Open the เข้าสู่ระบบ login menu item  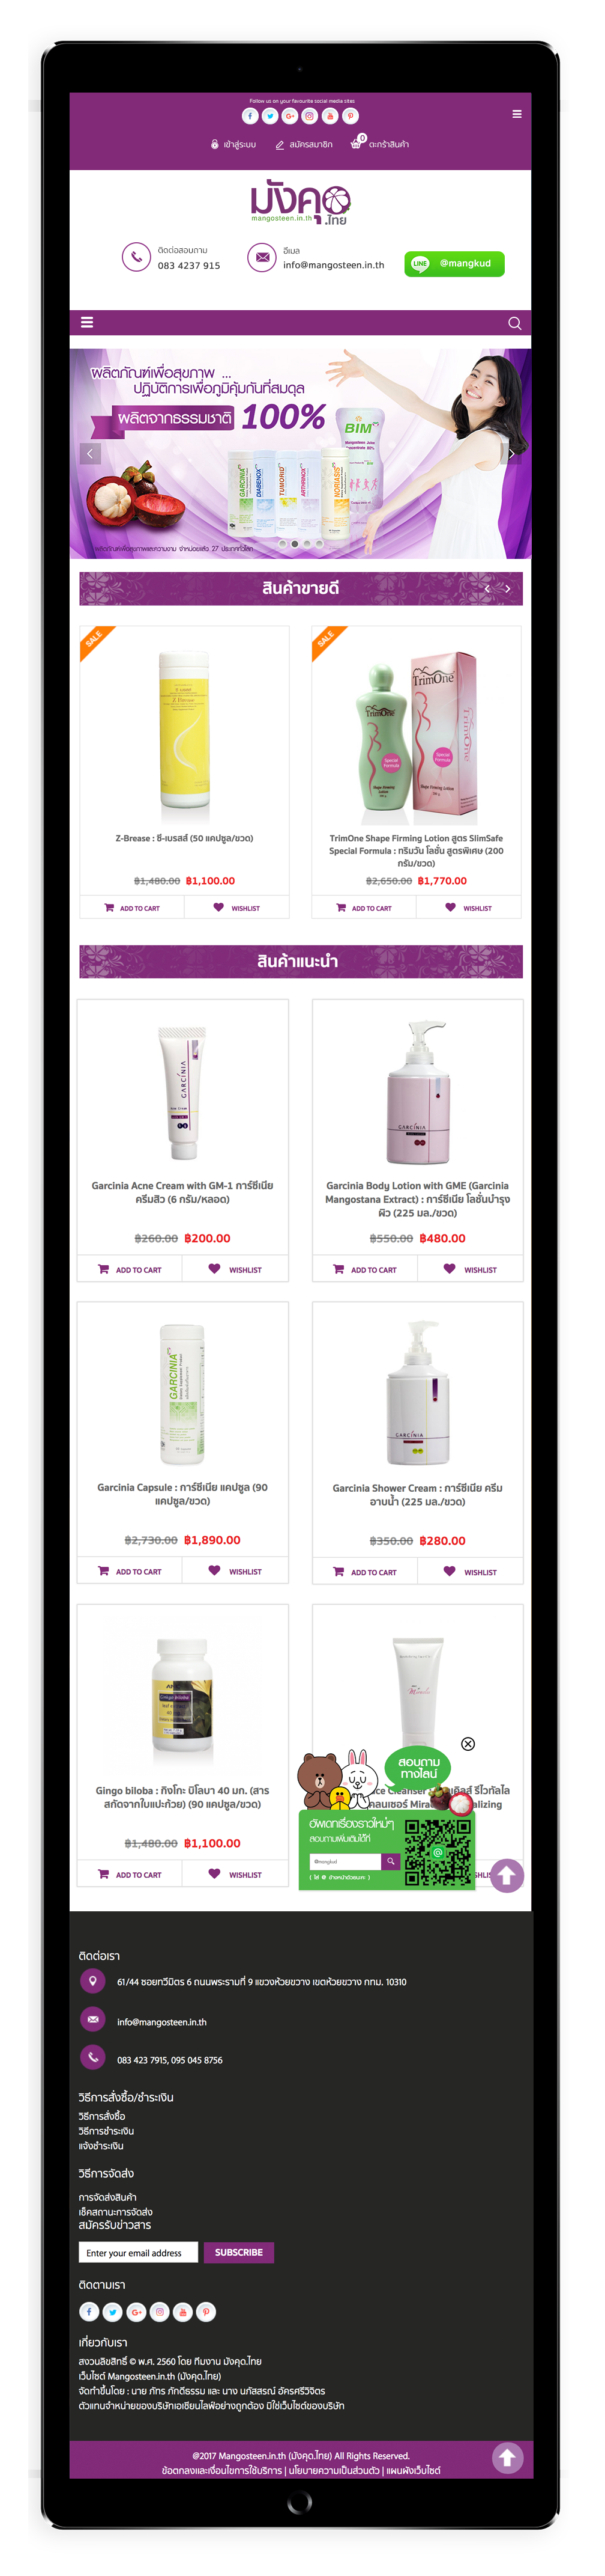coord(233,144)
